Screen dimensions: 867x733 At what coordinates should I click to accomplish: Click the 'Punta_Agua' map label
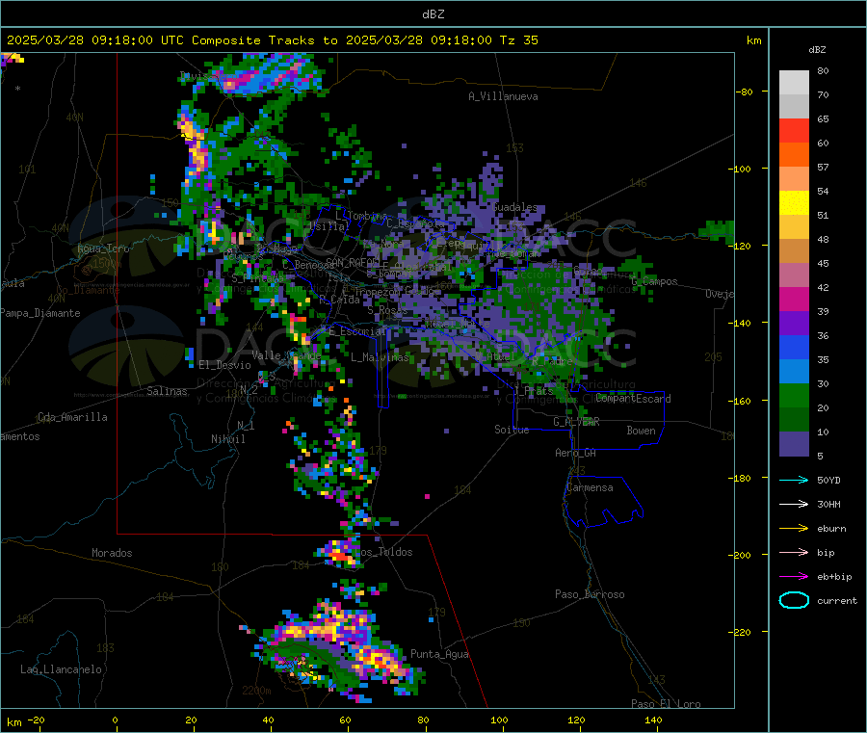pos(439,654)
